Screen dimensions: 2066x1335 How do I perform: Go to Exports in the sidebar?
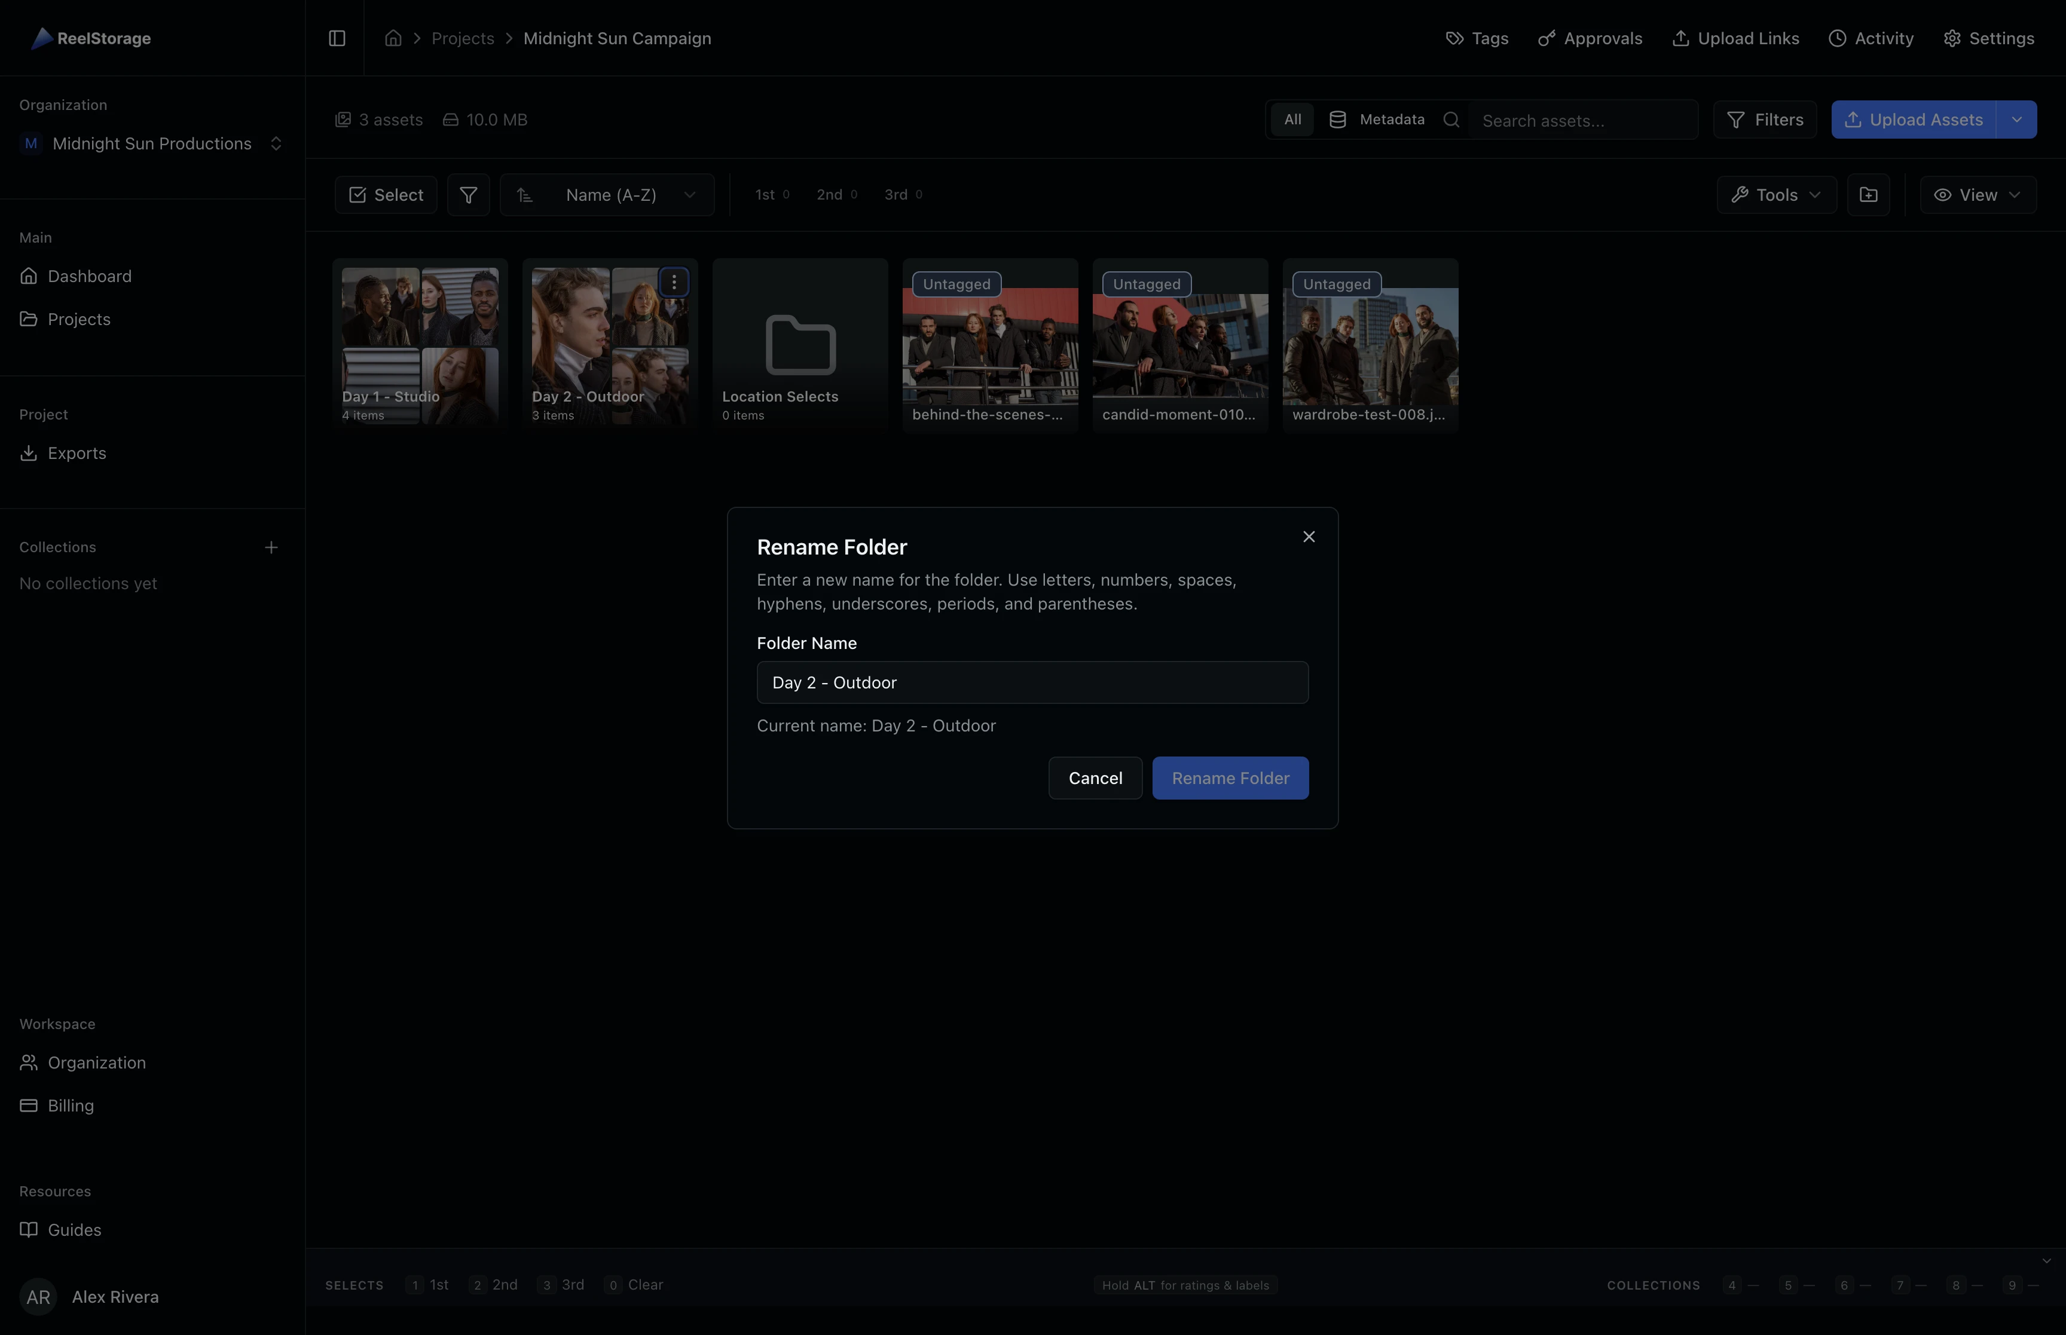(77, 454)
